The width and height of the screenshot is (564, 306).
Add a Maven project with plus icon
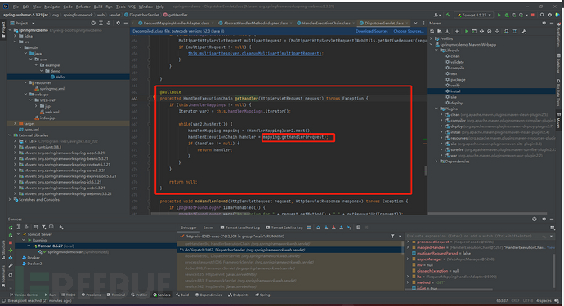tap(457, 32)
